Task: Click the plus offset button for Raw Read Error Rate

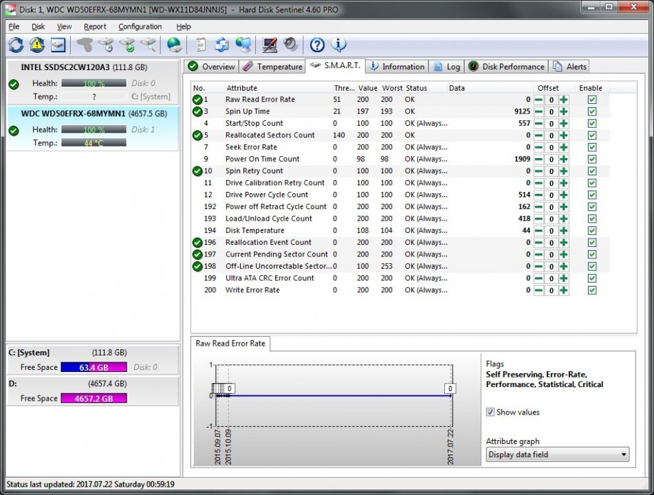Action: pyautogui.click(x=563, y=100)
